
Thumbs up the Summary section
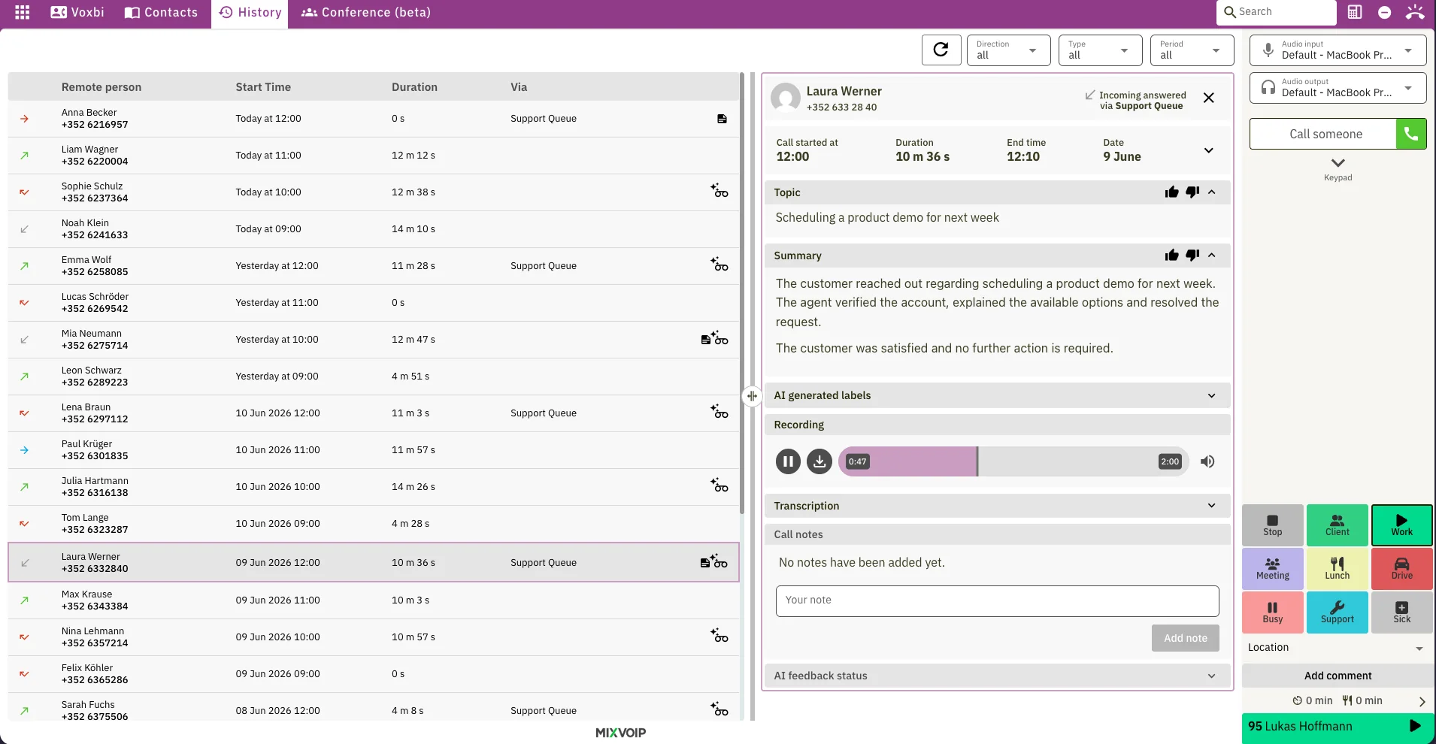(x=1171, y=256)
